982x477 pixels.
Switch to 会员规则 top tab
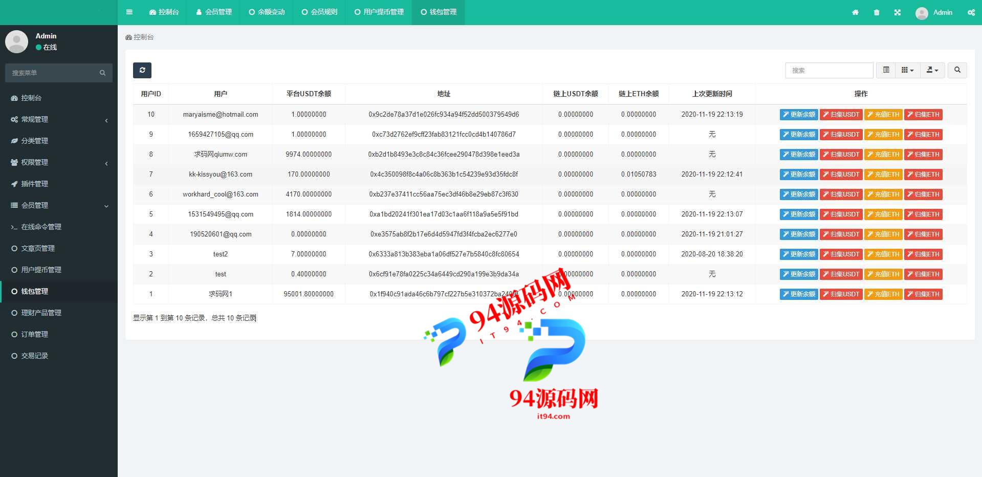point(319,12)
